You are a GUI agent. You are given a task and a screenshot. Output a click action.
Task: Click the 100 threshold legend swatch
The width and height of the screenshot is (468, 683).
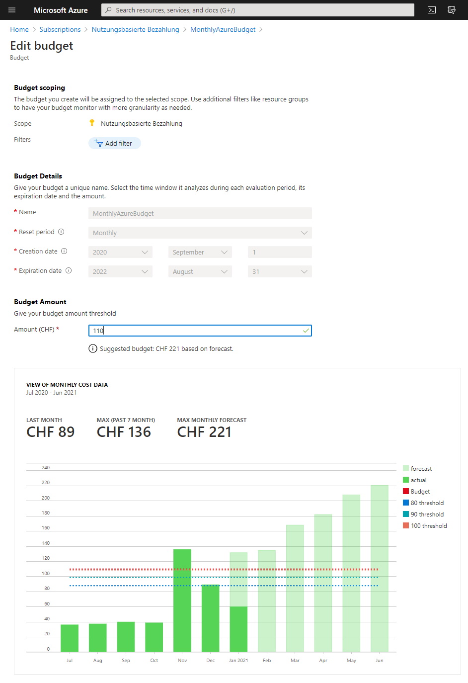pos(406,525)
